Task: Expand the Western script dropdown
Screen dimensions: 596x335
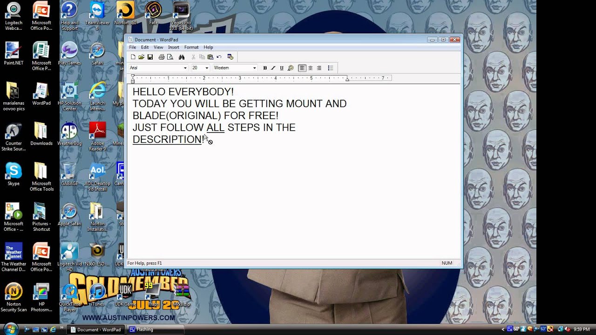Action: (254, 68)
